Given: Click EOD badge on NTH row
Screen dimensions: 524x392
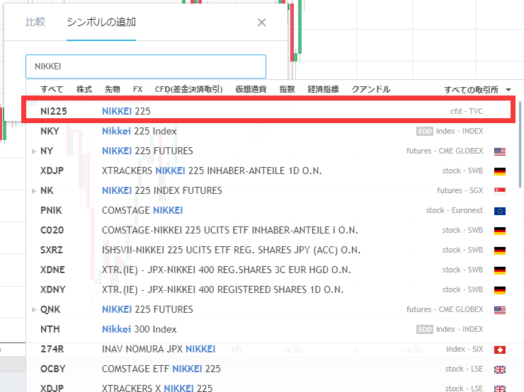Looking at the screenshot, I should [x=425, y=330].
